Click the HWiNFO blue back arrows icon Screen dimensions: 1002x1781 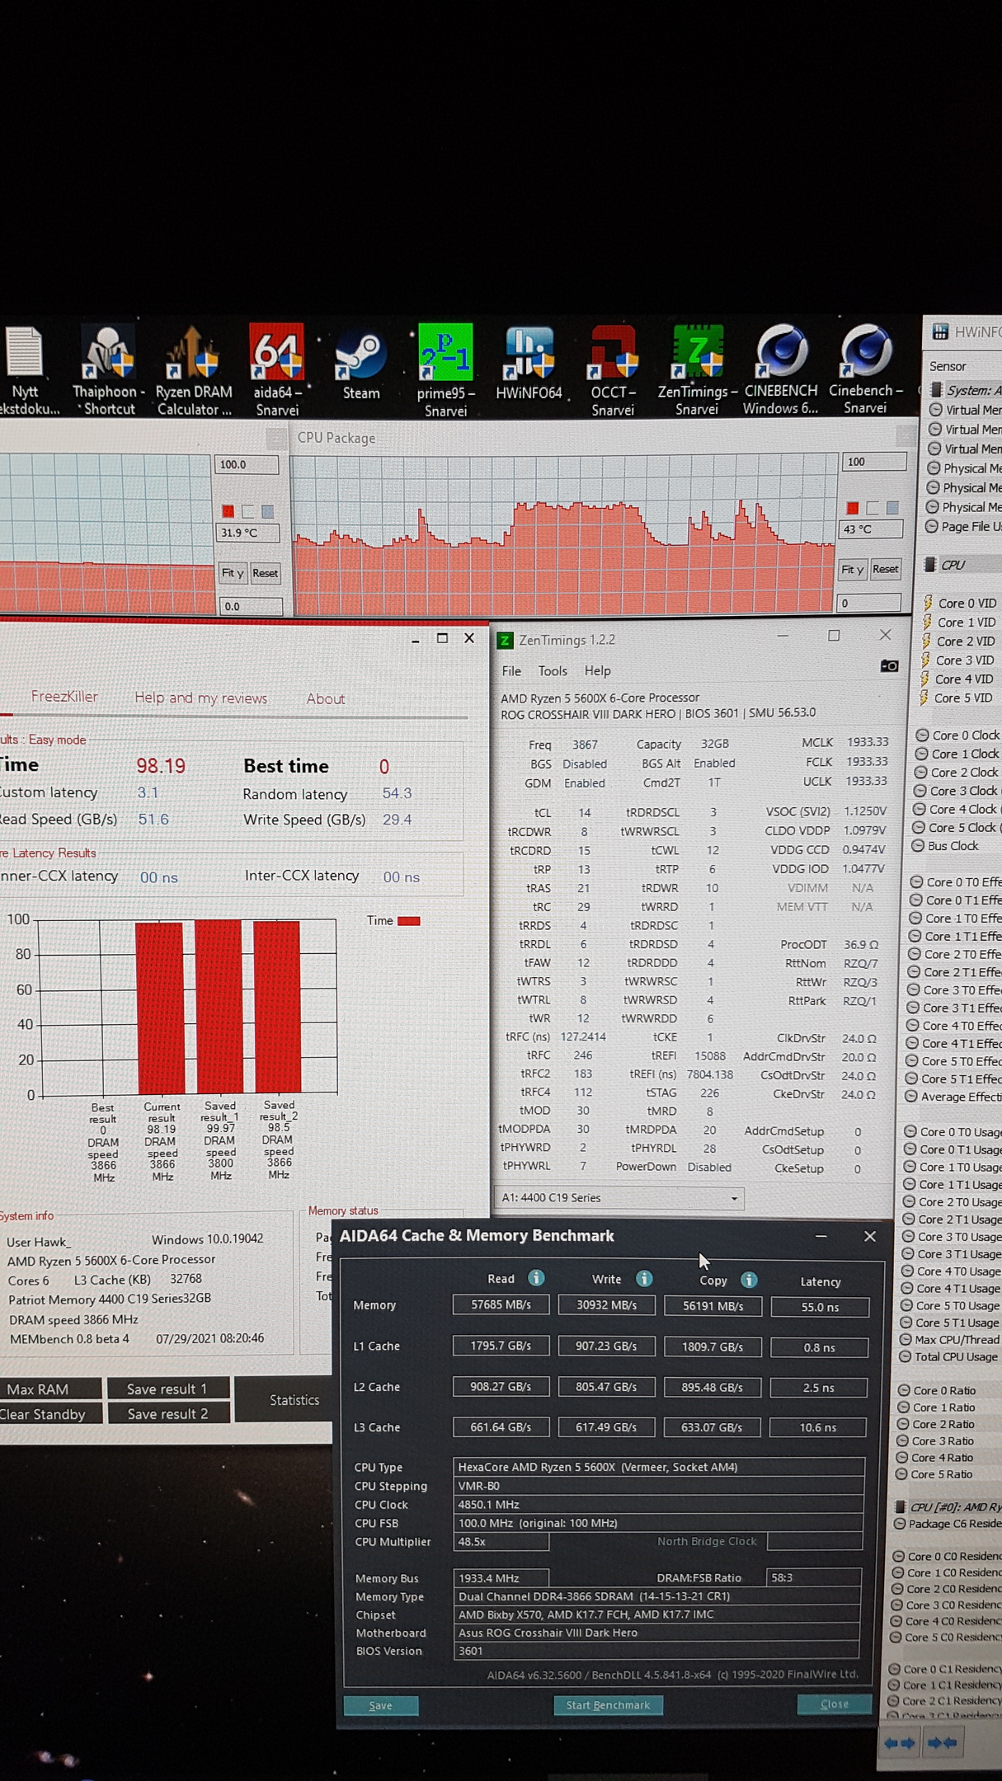tap(899, 1742)
